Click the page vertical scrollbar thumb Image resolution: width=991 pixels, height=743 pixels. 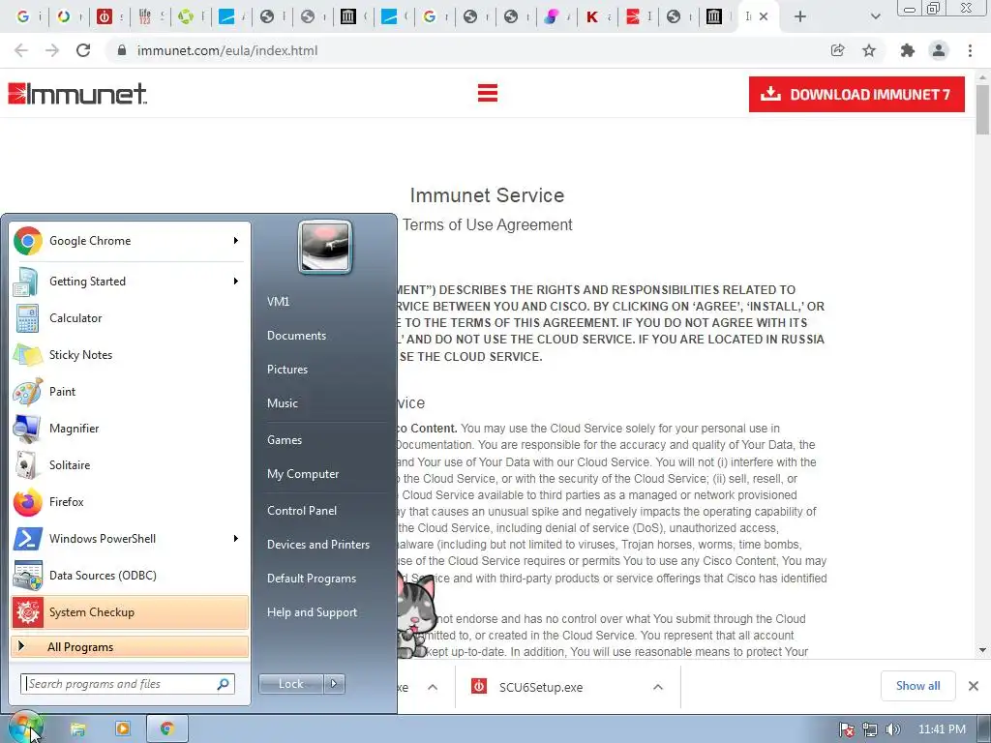982,109
